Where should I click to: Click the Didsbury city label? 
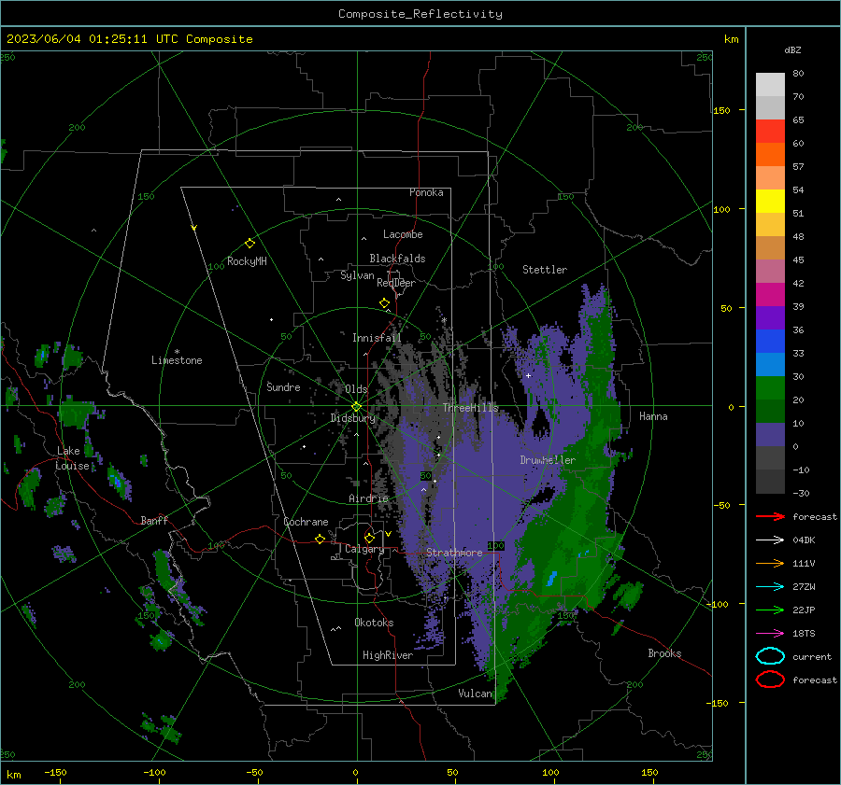(x=352, y=418)
